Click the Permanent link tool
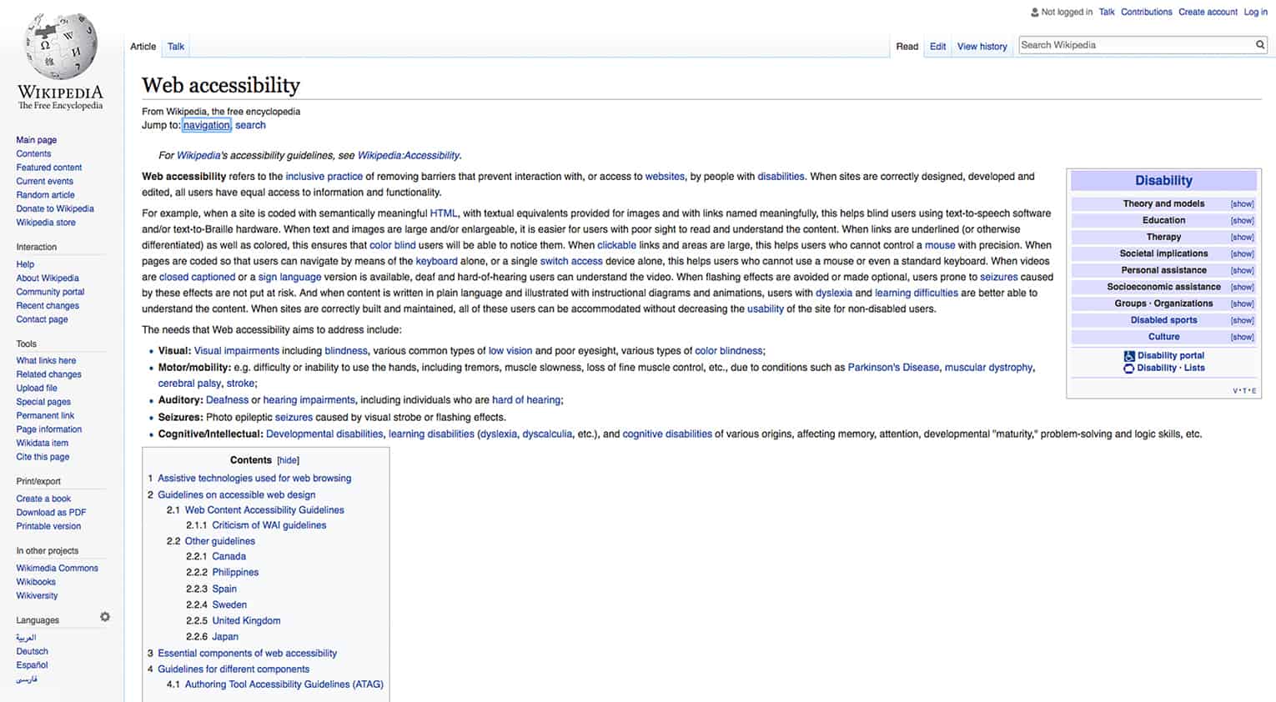 (45, 416)
